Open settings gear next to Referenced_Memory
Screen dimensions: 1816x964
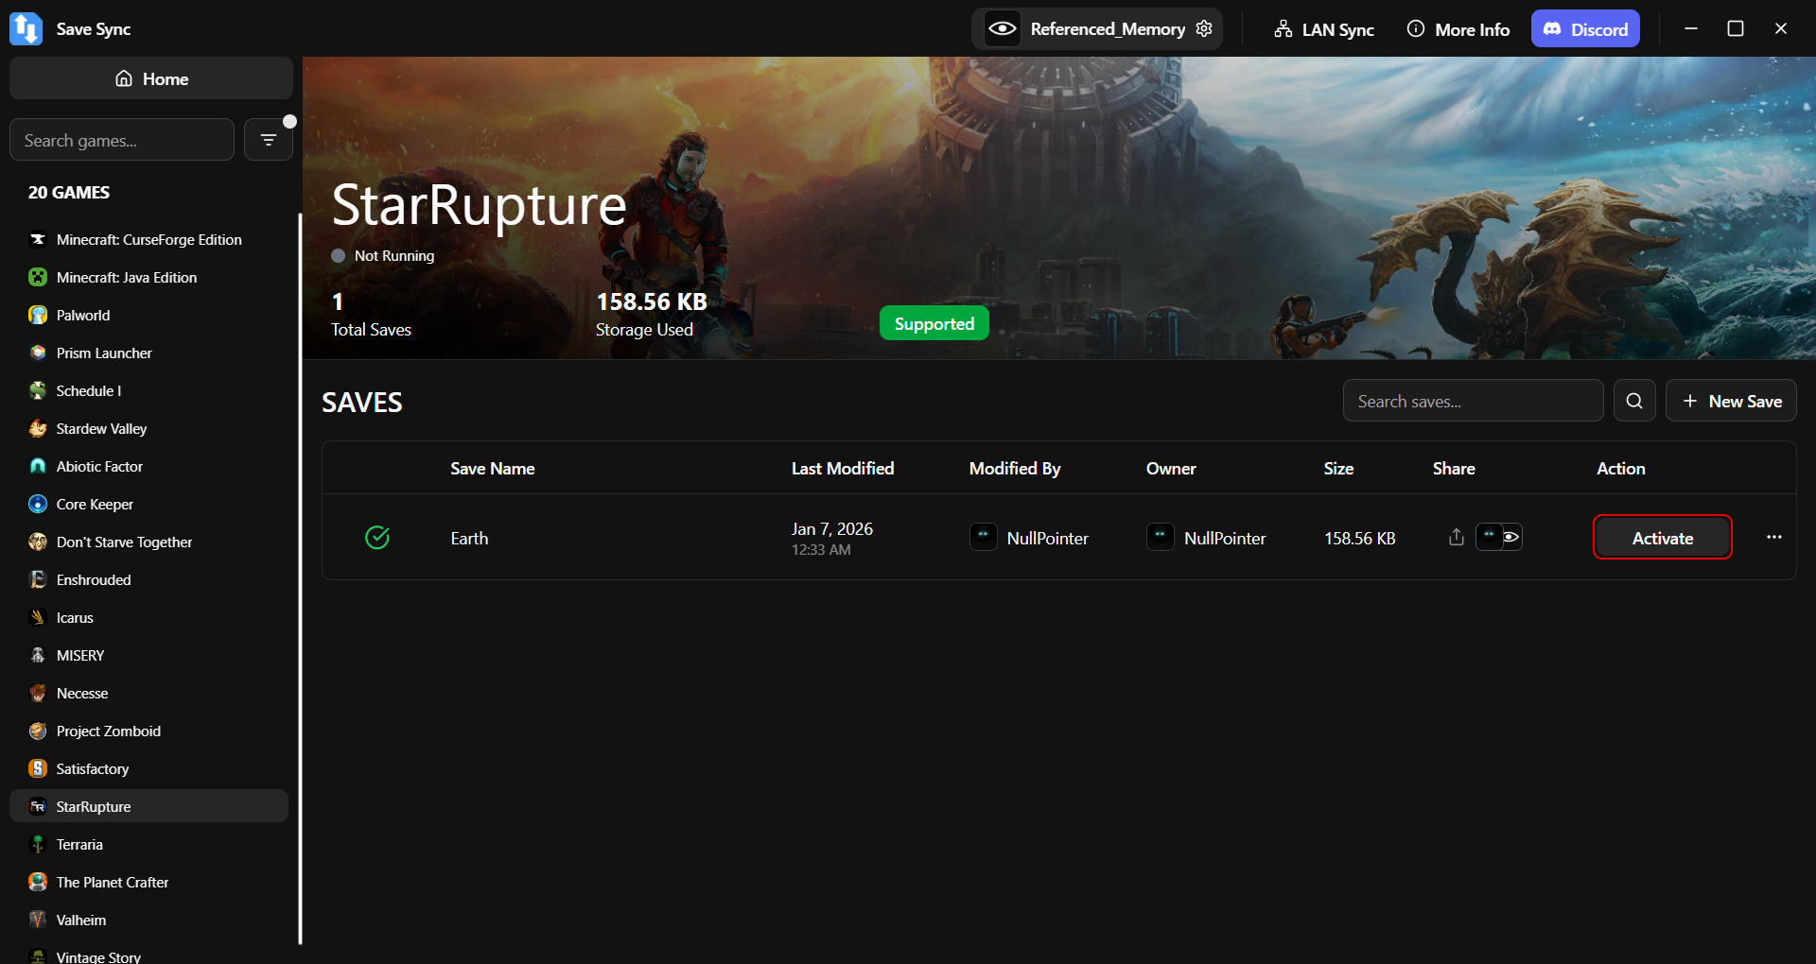[1204, 28]
